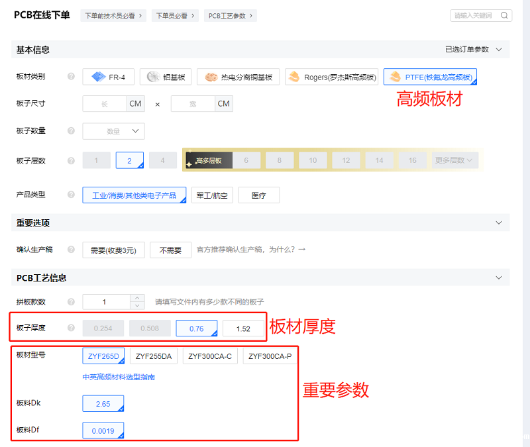Open 下单前技术员必看 top link

(x=114, y=15)
